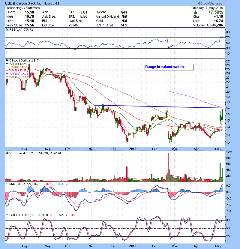Image resolution: width=240 pixels, height=249 pixels.
Task: Click the Ask Size label in the quote header
Action: point(49,16)
